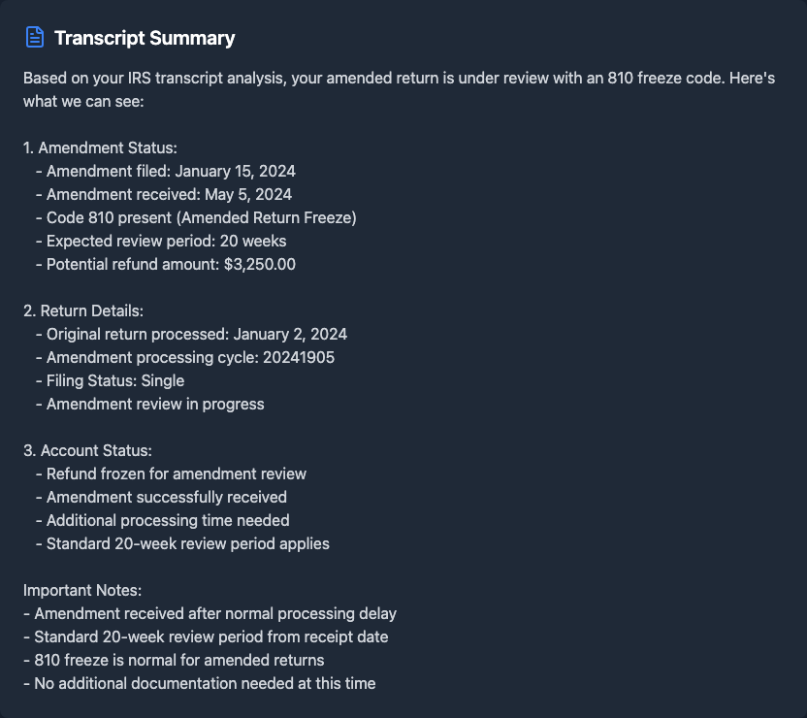
Task: Click the '1. Amendment Status' section heading
Action: point(100,148)
